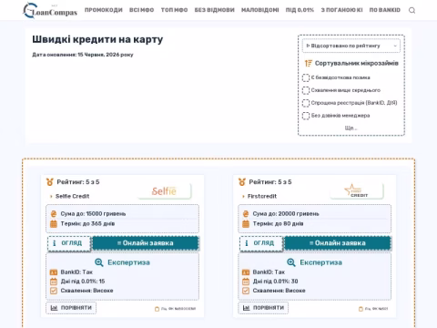Open Експертиза heading on Firstcredit card

pos(320,262)
